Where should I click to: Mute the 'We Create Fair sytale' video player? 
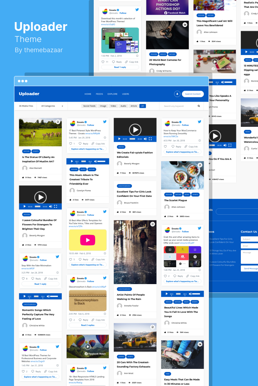click(x=145, y=139)
